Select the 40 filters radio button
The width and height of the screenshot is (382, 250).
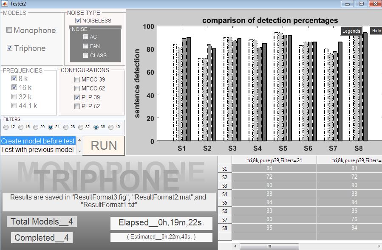click(111, 127)
